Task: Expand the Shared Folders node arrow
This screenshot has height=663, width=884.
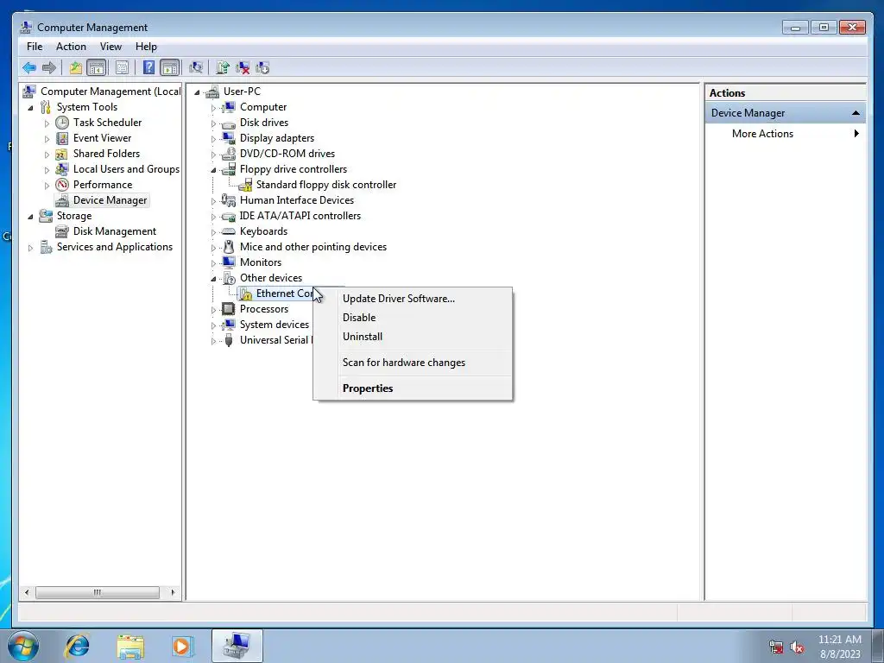Action: click(47, 154)
